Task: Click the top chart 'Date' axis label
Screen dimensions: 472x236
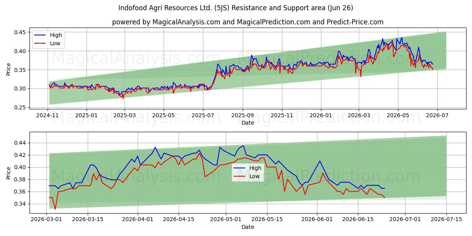Action: 248,123
